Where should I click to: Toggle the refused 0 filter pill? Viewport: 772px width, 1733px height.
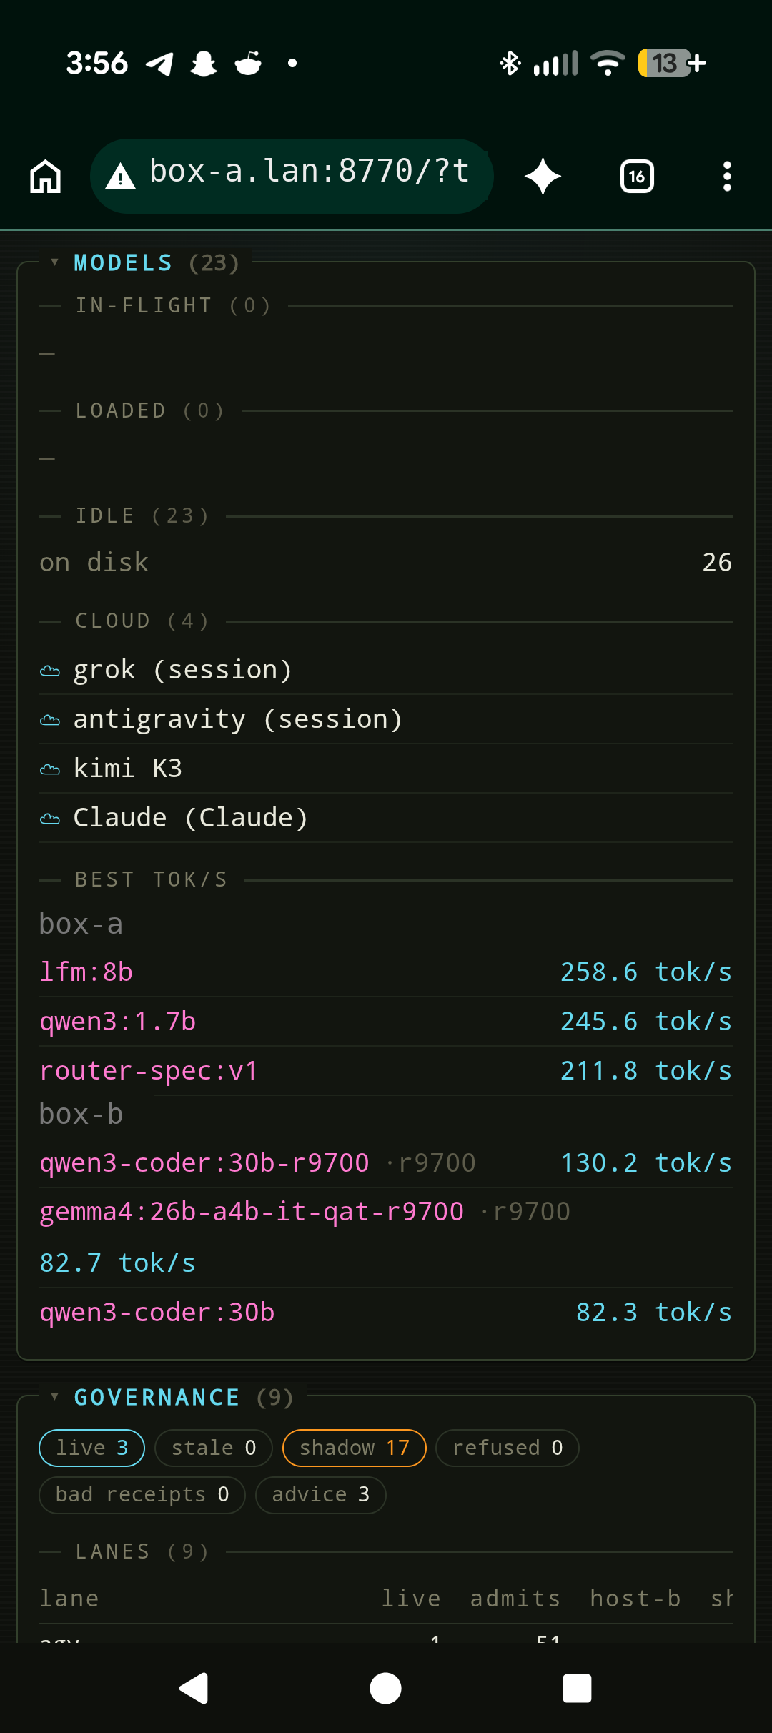pos(508,1448)
